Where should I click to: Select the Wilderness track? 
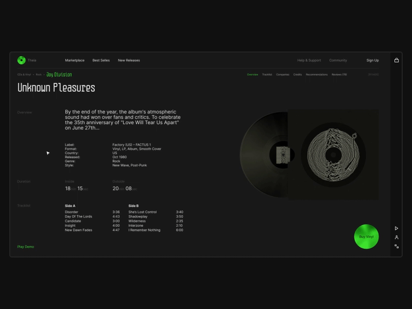click(x=137, y=221)
